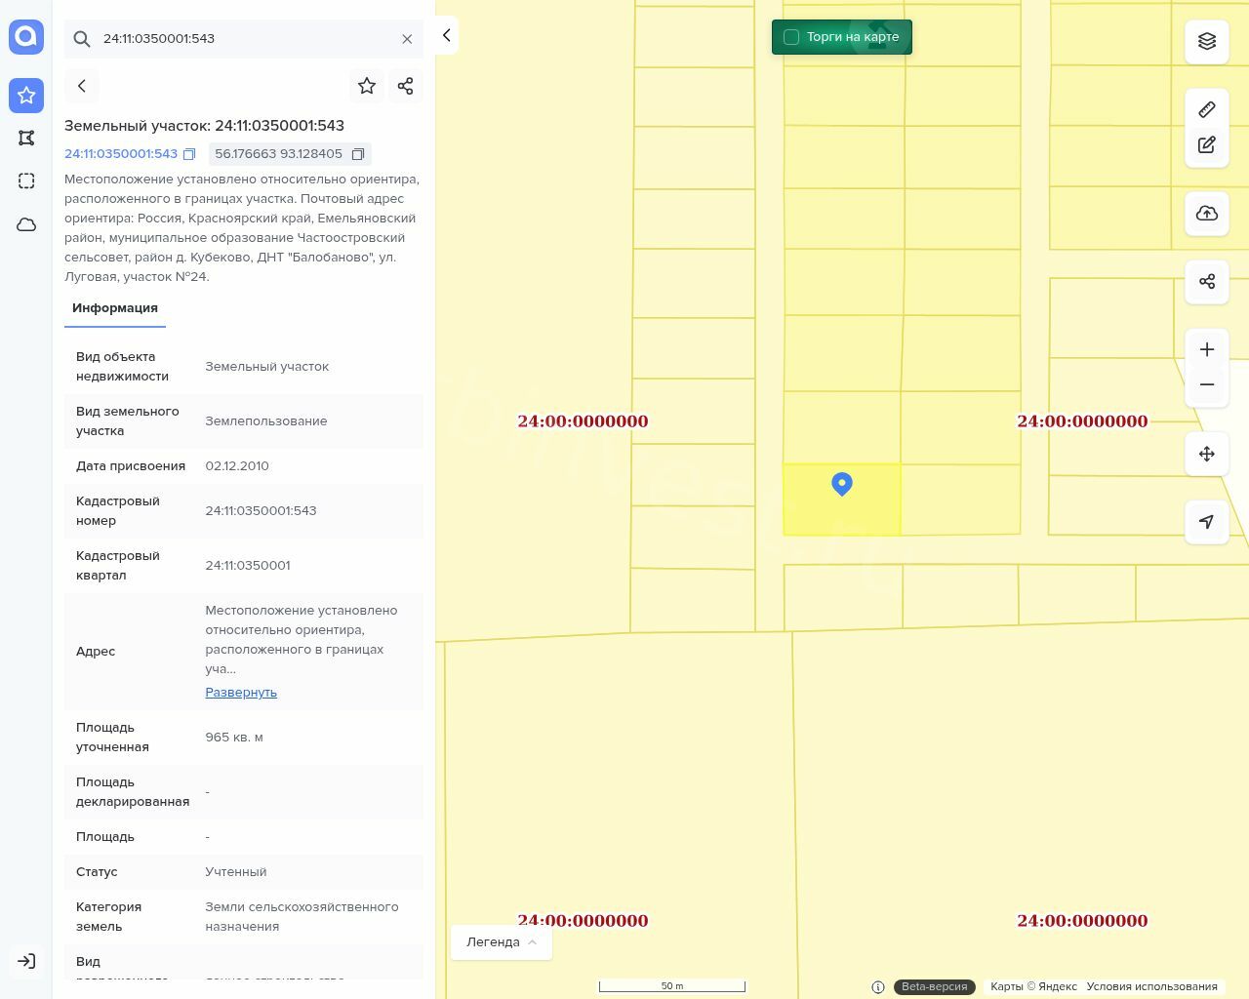This screenshot has width=1249, height=999.
Task: Enable the Торги на карте checkbox
Action: click(x=791, y=37)
